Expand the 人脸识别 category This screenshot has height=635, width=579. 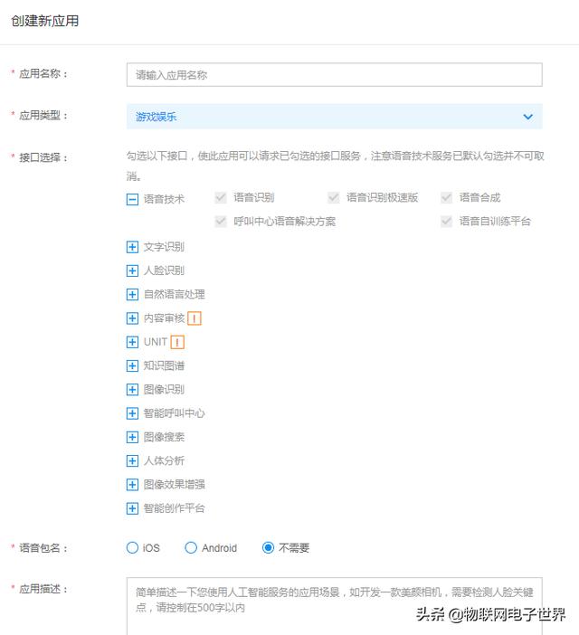pos(132,270)
